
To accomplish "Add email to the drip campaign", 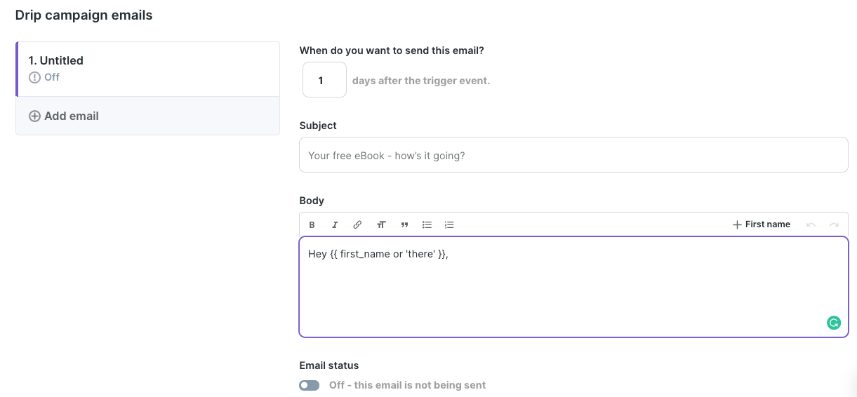I will coord(71,116).
